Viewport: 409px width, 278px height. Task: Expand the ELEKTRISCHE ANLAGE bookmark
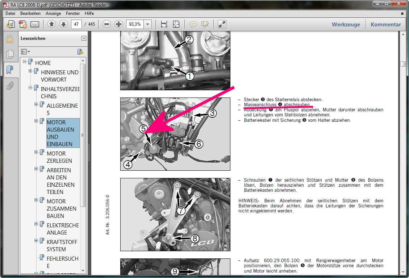tap(36, 224)
